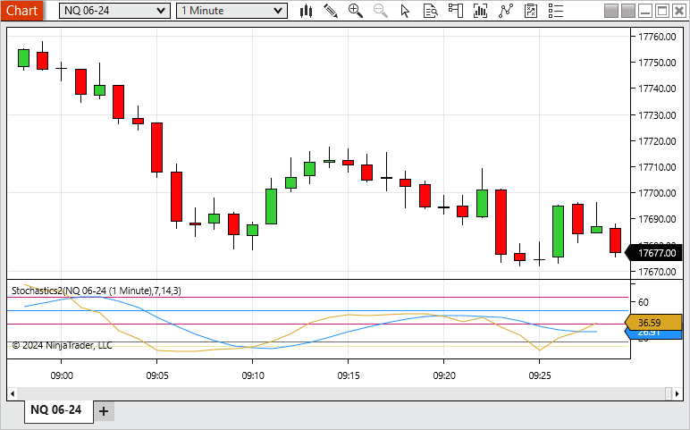
Task: Click the 17730.00 price axis label
Action: point(657,114)
